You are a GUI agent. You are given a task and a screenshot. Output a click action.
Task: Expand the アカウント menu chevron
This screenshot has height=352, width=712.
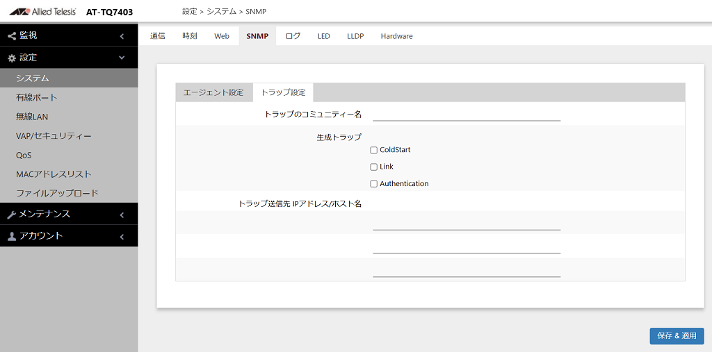pos(122,237)
